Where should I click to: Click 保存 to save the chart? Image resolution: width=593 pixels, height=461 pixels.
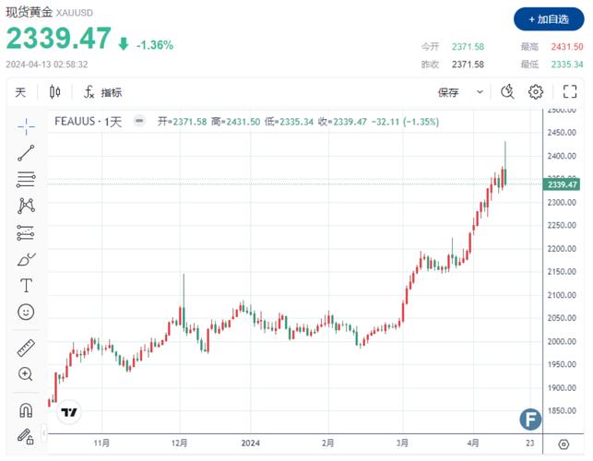tap(449, 92)
